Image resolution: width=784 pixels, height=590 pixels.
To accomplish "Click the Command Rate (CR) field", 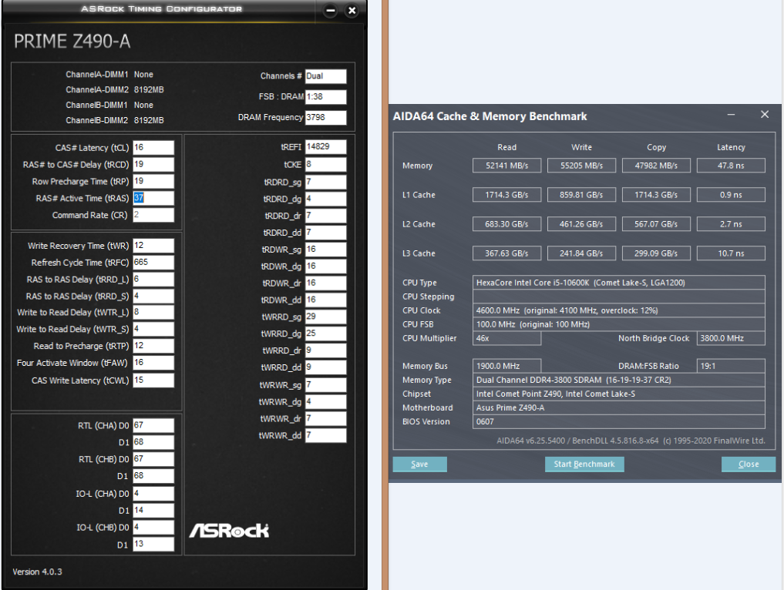I will [153, 215].
